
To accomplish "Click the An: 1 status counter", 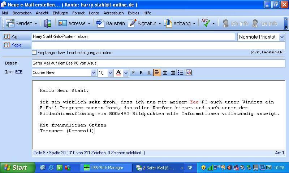I will [280, 153].
